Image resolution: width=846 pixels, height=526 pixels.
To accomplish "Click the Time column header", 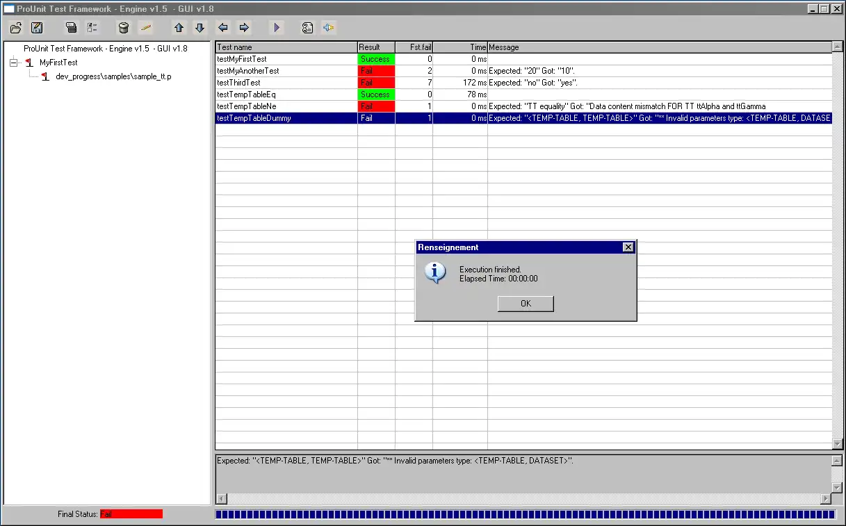I will pyautogui.click(x=460, y=47).
